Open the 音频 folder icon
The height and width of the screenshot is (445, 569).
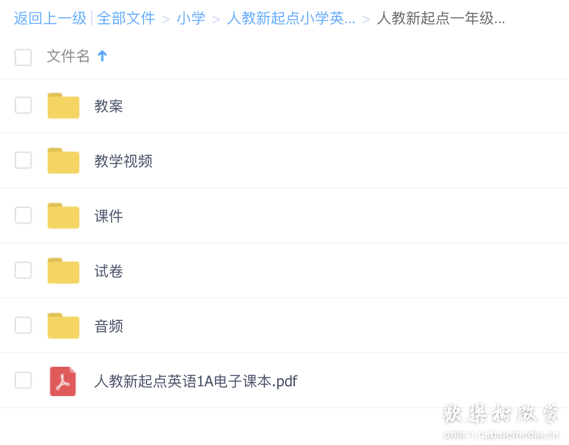point(63,325)
